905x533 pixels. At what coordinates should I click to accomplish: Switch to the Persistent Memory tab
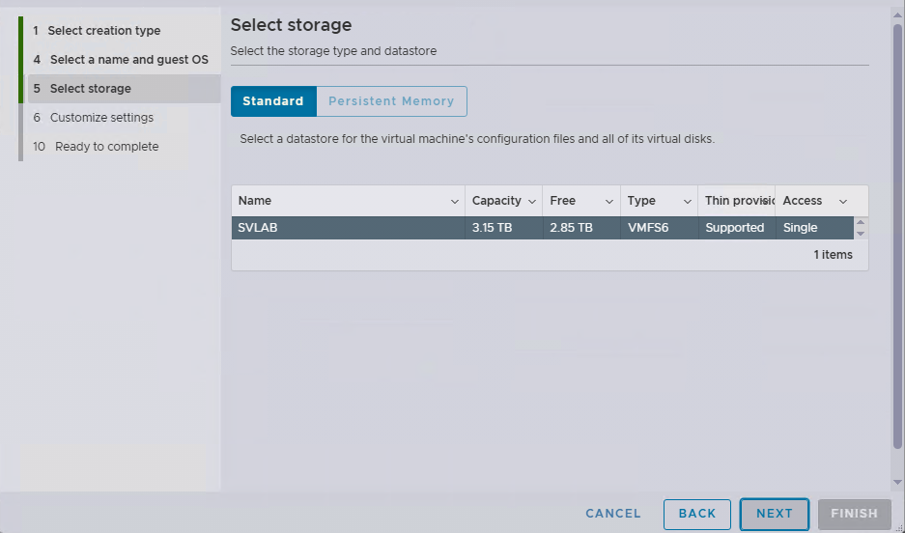(391, 101)
